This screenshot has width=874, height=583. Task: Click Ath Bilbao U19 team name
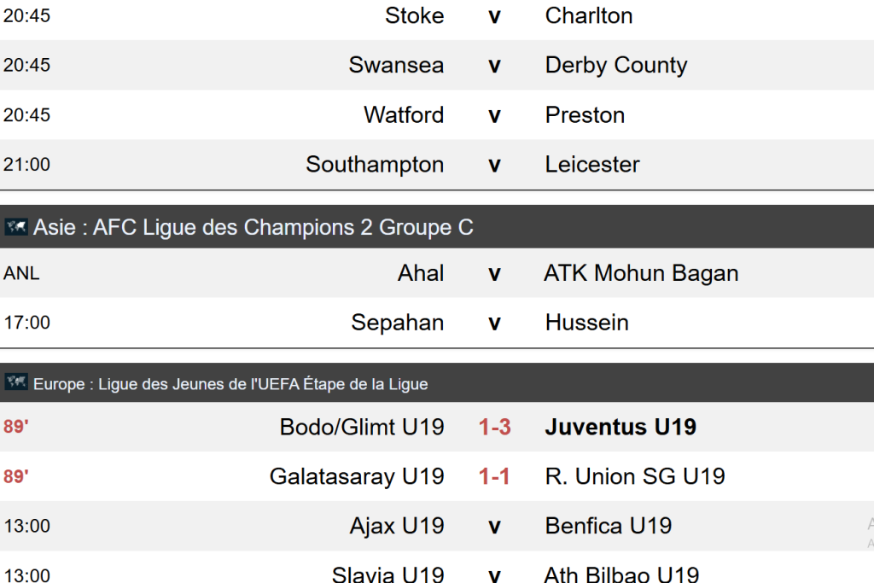621,574
